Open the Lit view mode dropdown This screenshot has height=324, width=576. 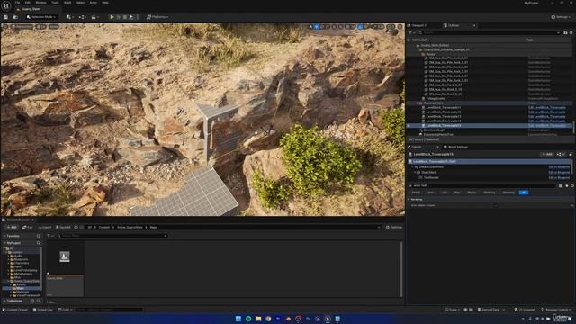pos(41,26)
